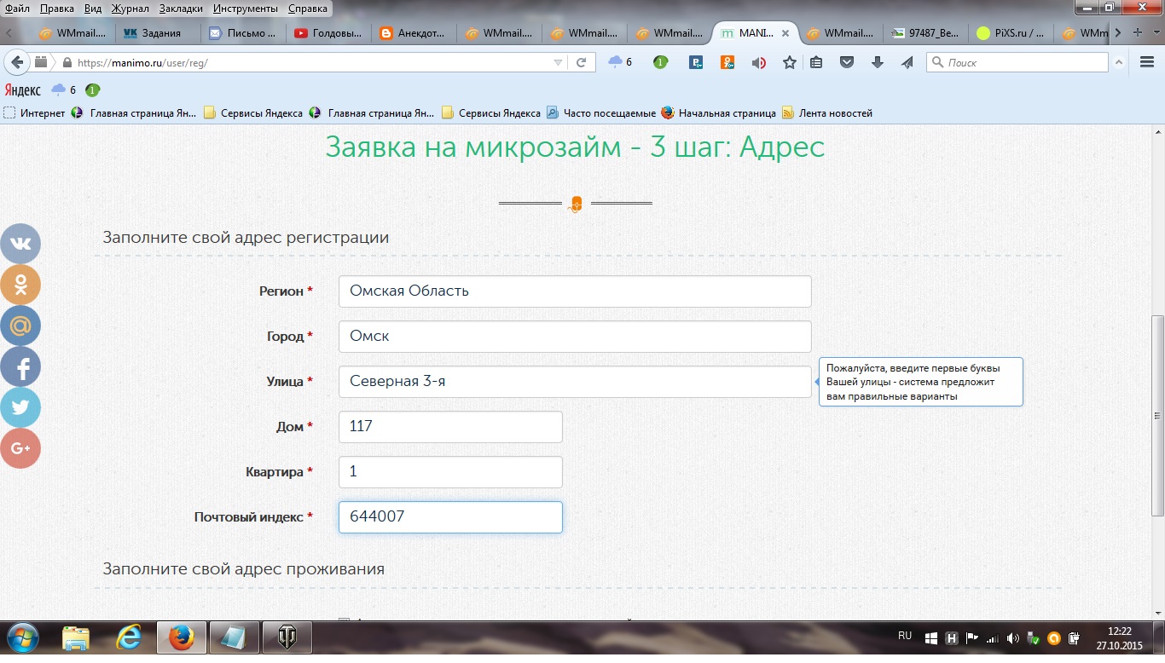1165x663 pixels.
Task: Click the VK share icon in sidebar
Action: pyautogui.click(x=20, y=244)
